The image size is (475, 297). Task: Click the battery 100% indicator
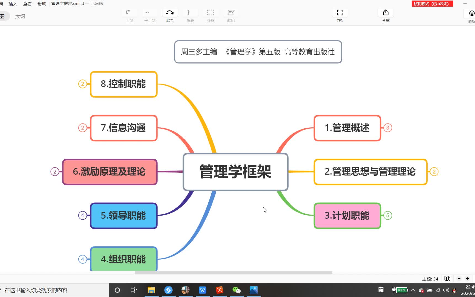pos(400,290)
